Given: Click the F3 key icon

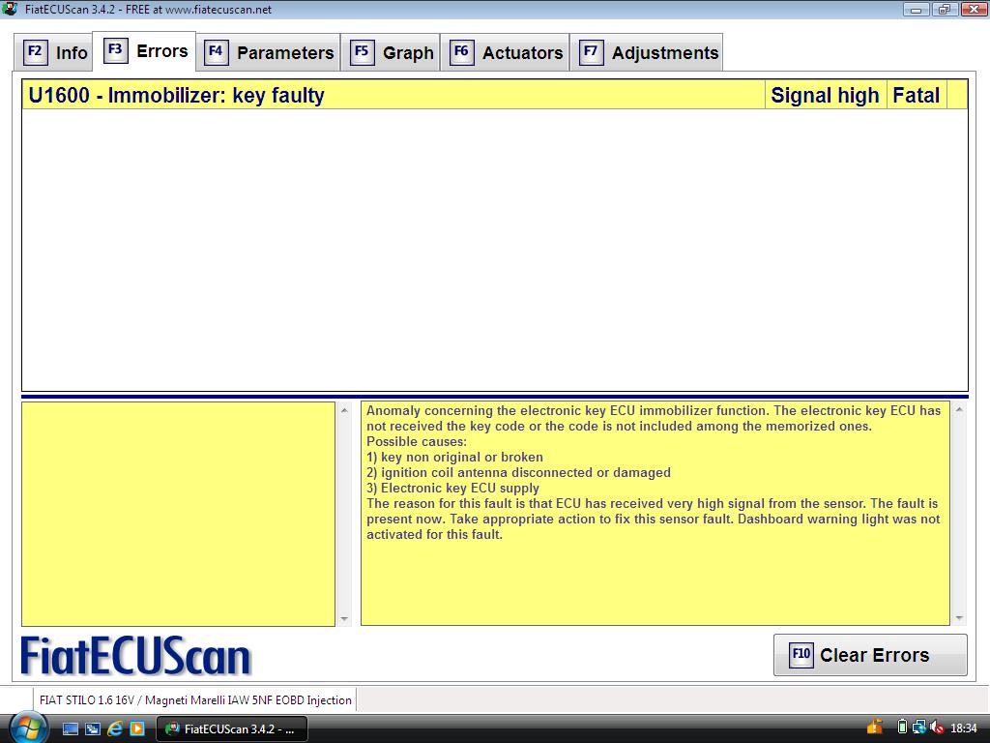Looking at the screenshot, I should coord(116,50).
